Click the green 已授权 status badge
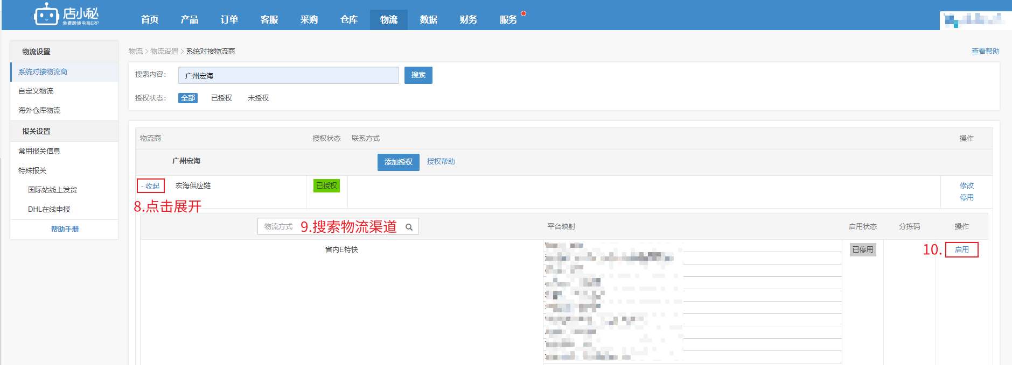Viewport: 1012px width, 365px height. click(x=326, y=185)
